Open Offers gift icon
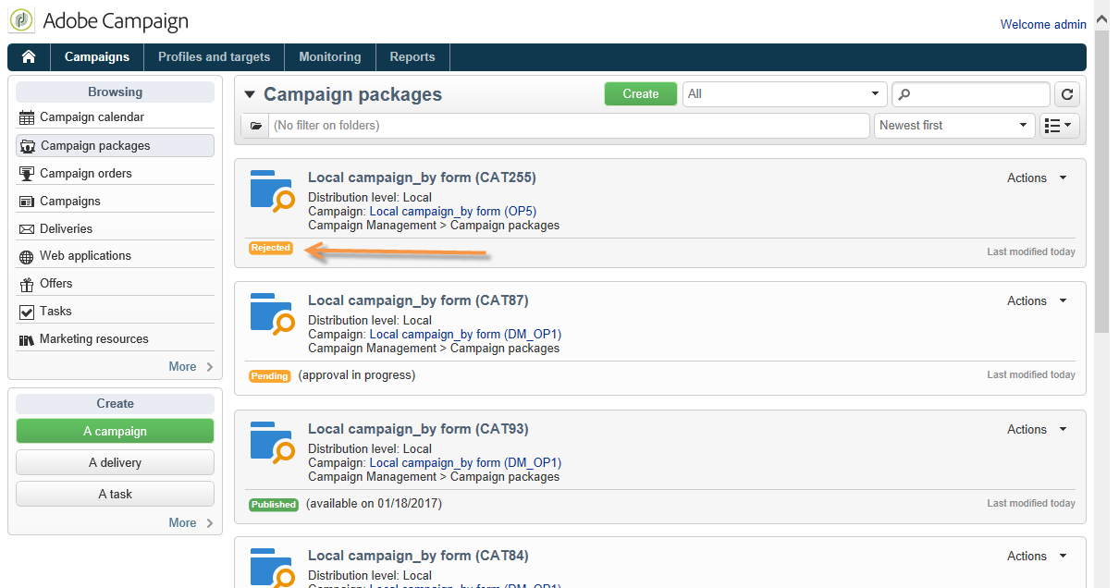 click(x=26, y=284)
